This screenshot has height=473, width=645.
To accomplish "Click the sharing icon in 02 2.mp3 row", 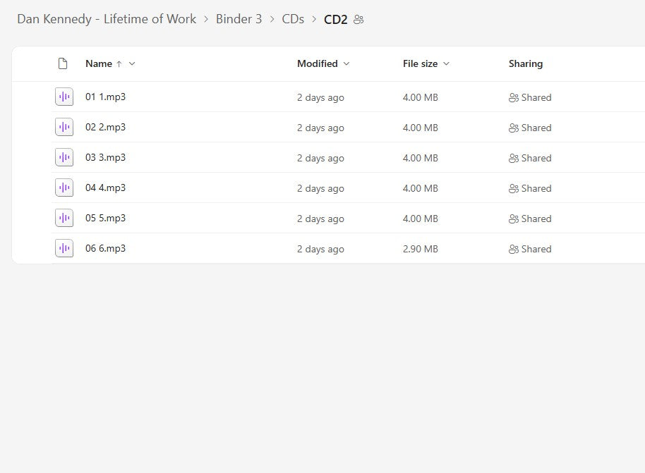I will 513,128.
